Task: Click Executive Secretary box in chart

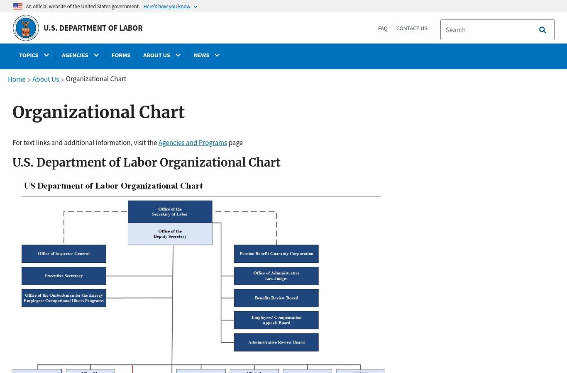Action: 64,276
